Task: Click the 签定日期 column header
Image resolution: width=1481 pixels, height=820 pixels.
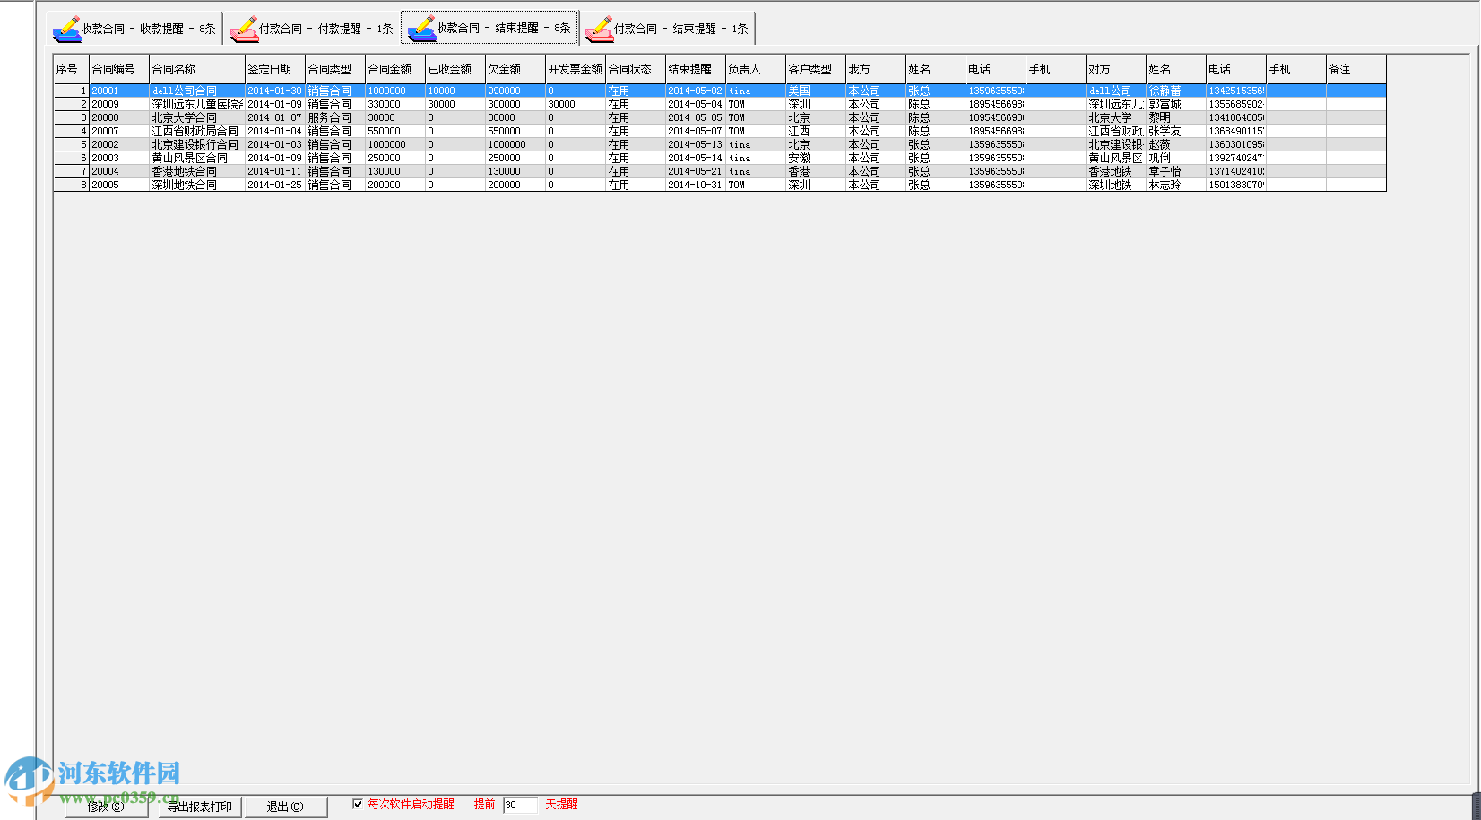Action: 275,69
